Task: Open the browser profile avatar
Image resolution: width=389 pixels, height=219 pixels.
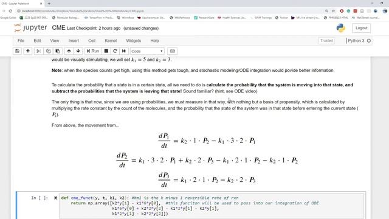Action: (x=385, y=11)
